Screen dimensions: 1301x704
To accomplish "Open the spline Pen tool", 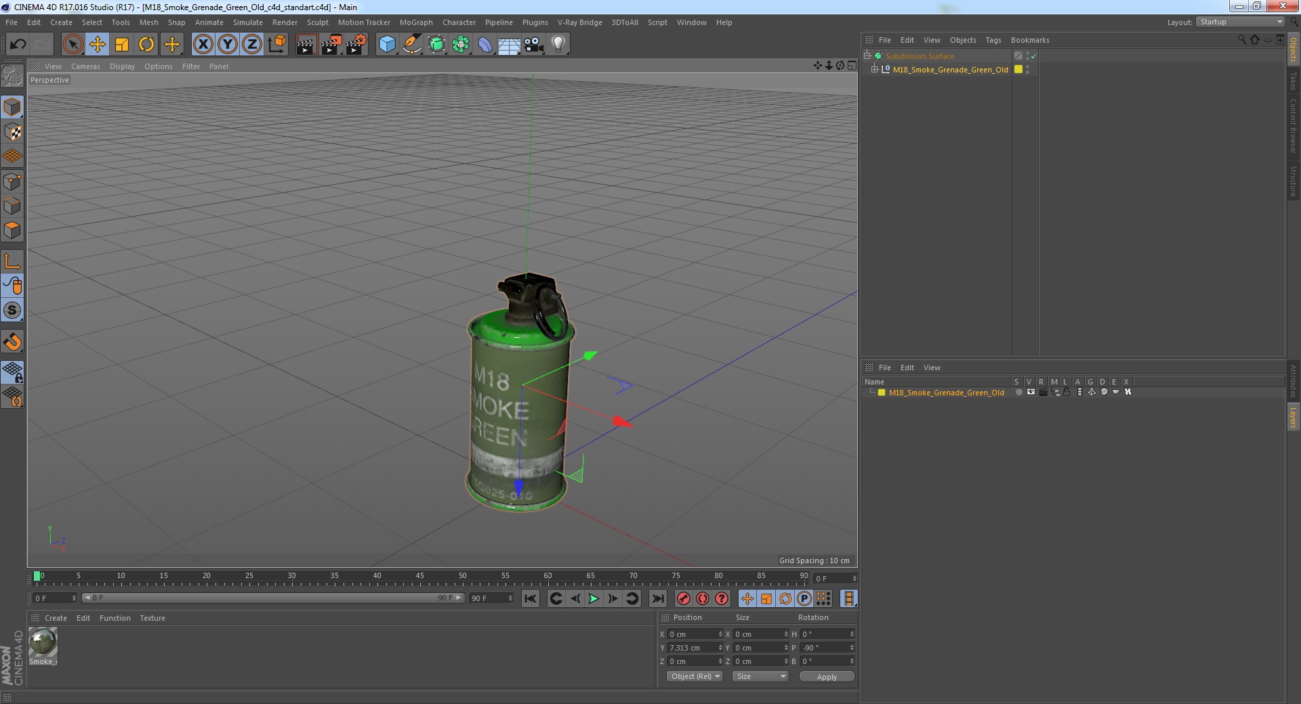I will (411, 45).
